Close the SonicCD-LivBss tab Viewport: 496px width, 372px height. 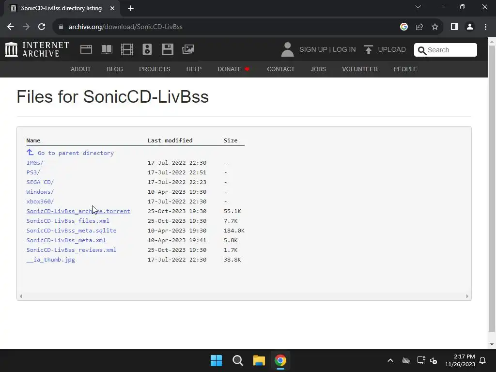(112, 8)
